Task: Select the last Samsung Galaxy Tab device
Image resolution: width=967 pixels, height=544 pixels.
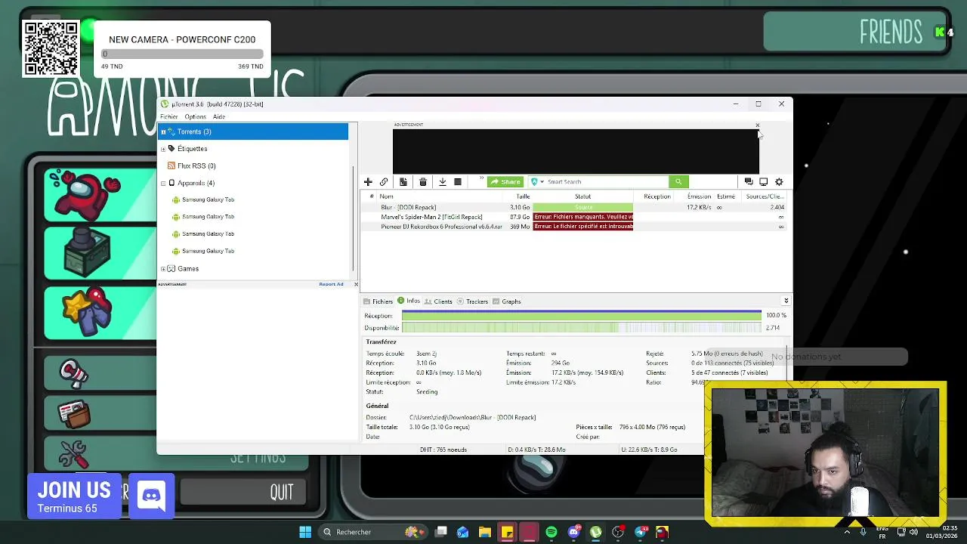Action: click(x=208, y=251)
